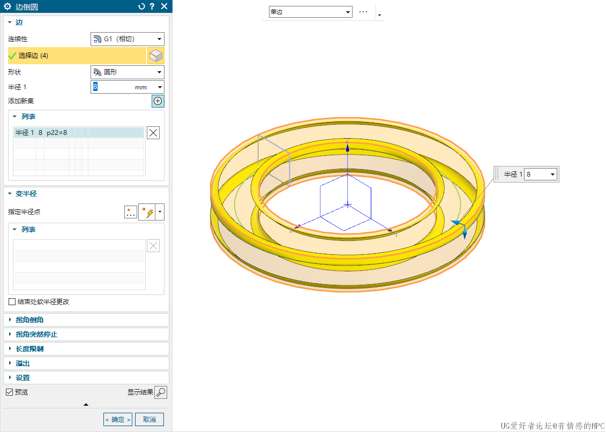This screenshot has width=606, height=432.
Task: Click the 半径 1 value input field
Action: coord(113,87)
